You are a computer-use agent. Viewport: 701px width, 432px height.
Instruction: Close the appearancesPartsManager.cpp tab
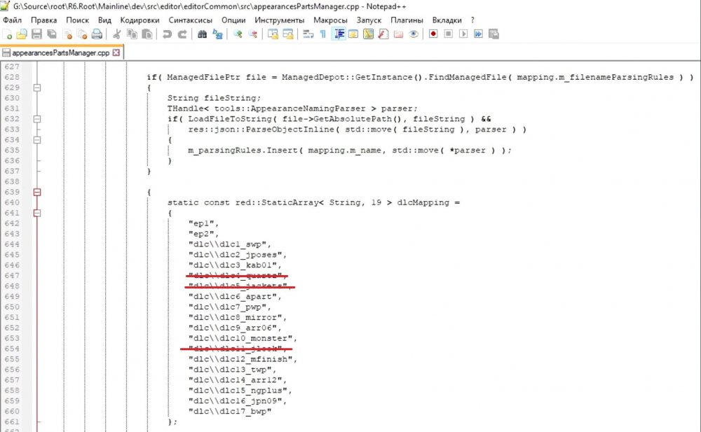116,53
